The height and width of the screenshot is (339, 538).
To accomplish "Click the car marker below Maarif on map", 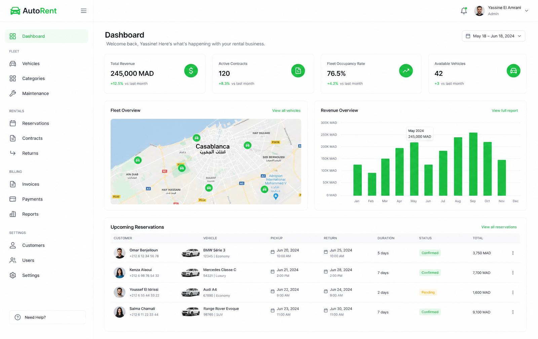I will (x=209, y=188).
